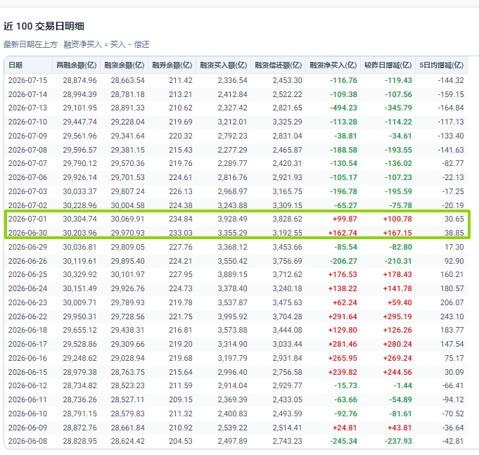Select date cell 2026-06-08
This screenshot has height=455, width=479.
pyautogui.click(x=28, y=441)
